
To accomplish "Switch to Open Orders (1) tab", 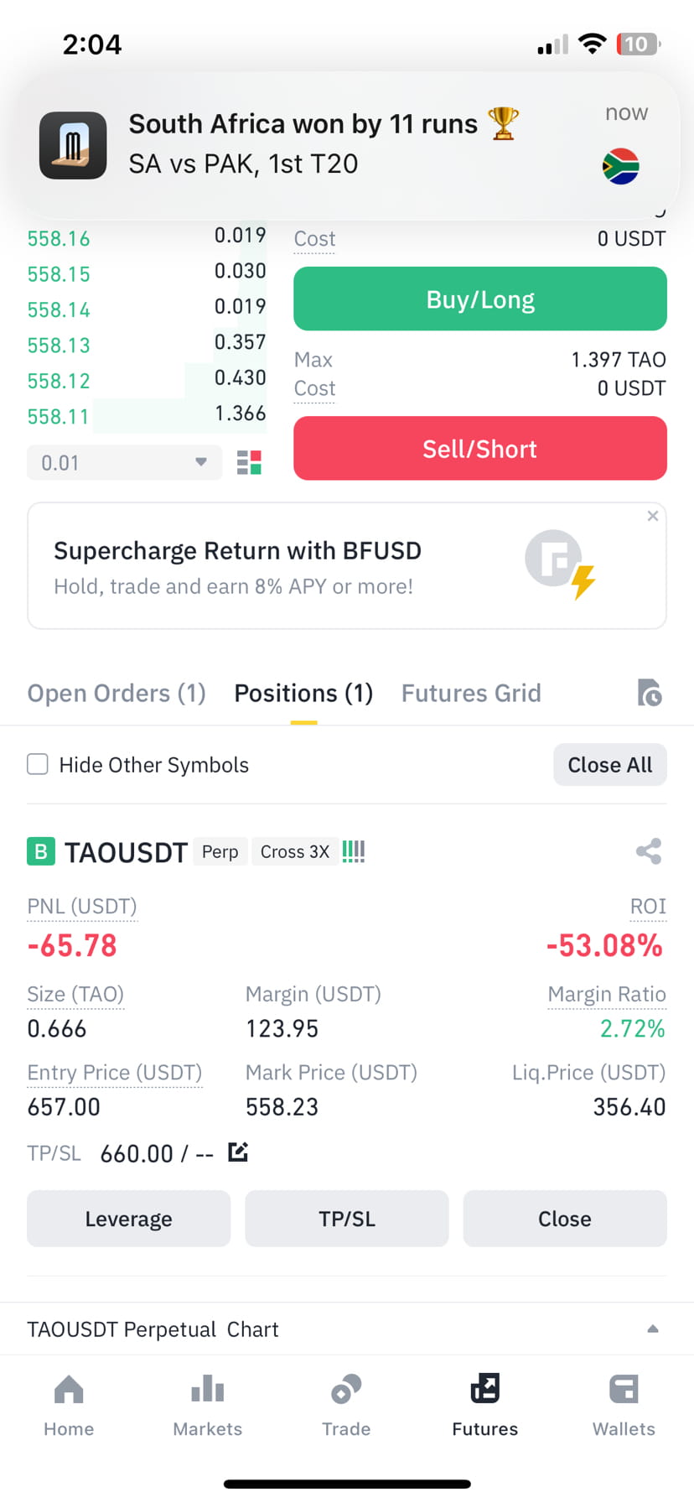I will (x=117, y=694).
